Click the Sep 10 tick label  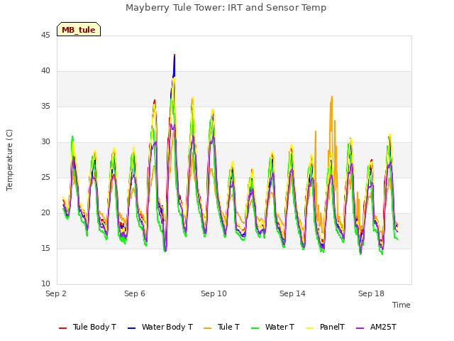pyautogui.click(x=214, y=293)
